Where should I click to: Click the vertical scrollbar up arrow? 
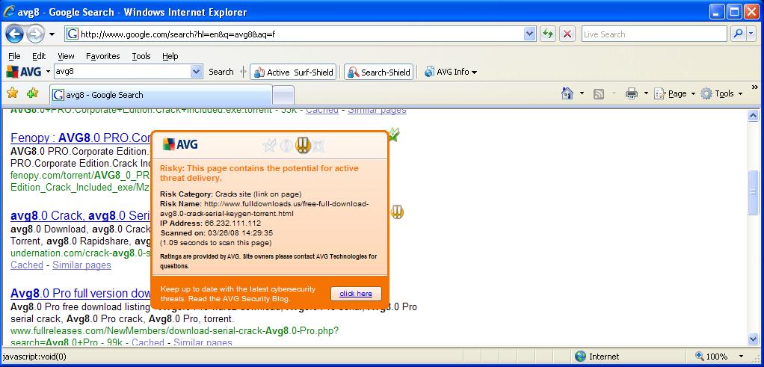pyautogui.click(x=754, y=116)
